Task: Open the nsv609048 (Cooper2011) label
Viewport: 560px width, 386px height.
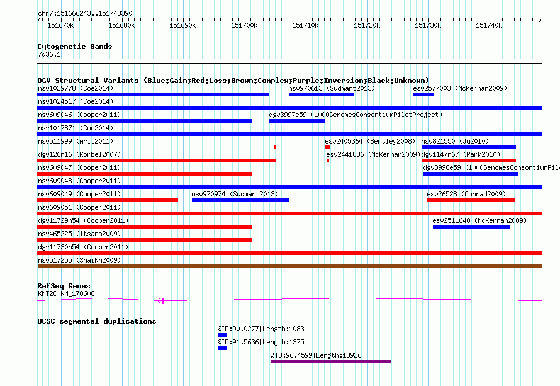Action: click(x=79, y=181)
